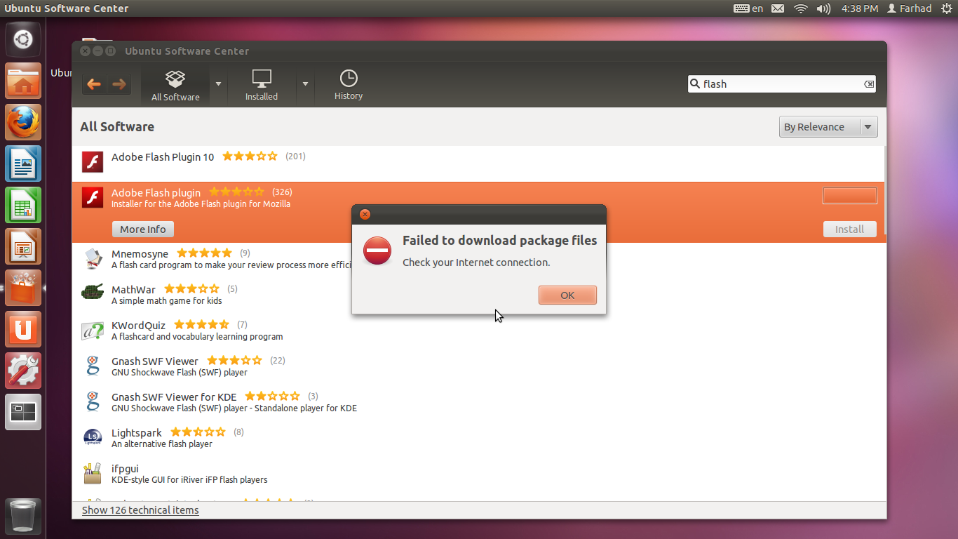The height and width of the screenshot is (539, 958).
Task: Open the History clock view
Action: [x=349, y=86]
